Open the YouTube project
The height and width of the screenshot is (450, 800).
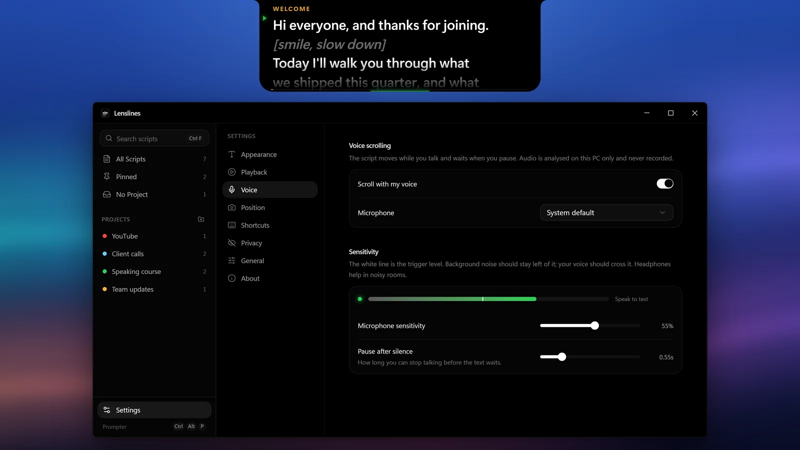[x=154, y=236]
